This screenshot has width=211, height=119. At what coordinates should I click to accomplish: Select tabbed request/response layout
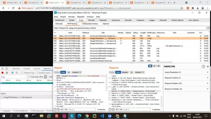tap(159, 66)
